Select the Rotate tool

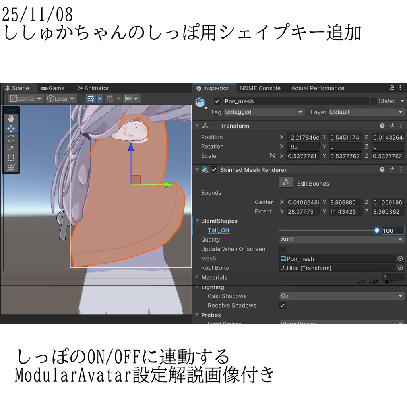[x=11, y=138]
